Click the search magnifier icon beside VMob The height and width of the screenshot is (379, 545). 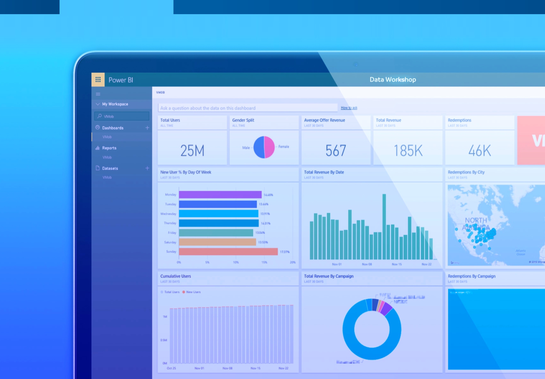(100, 116)
